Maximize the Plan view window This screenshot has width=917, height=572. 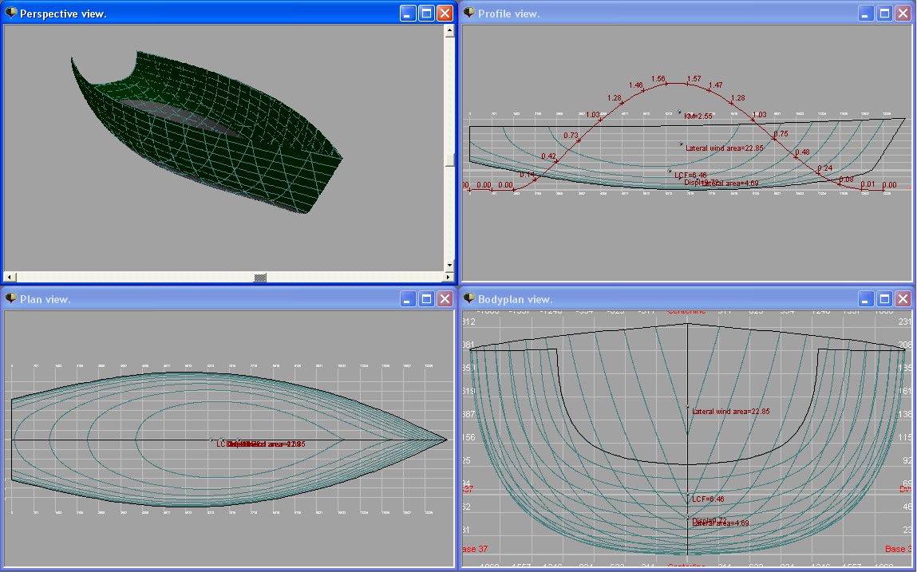426,299
